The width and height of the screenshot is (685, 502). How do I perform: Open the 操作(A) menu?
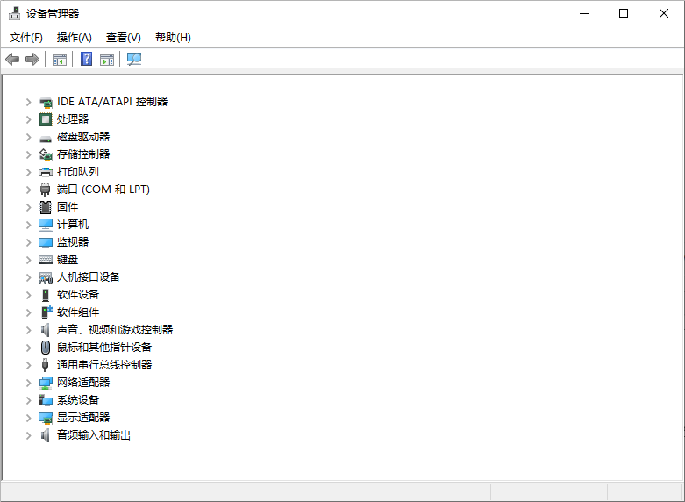[75, 38]
